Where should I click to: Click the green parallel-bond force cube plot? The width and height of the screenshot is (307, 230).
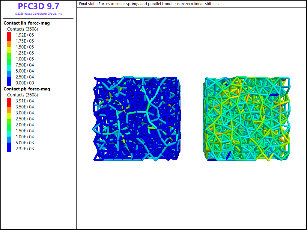[x=247, y=119]
